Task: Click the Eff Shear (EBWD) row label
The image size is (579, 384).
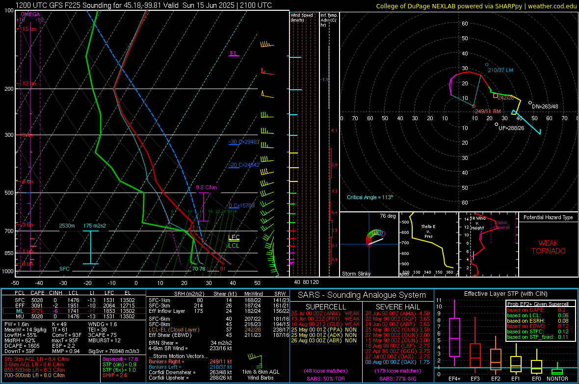Action: click(x=170, y=335)
